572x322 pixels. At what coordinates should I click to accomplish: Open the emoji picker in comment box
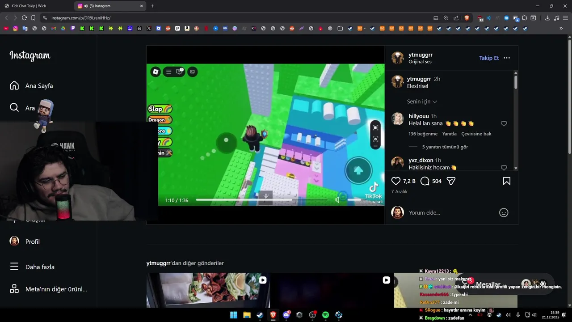[504, 213]
